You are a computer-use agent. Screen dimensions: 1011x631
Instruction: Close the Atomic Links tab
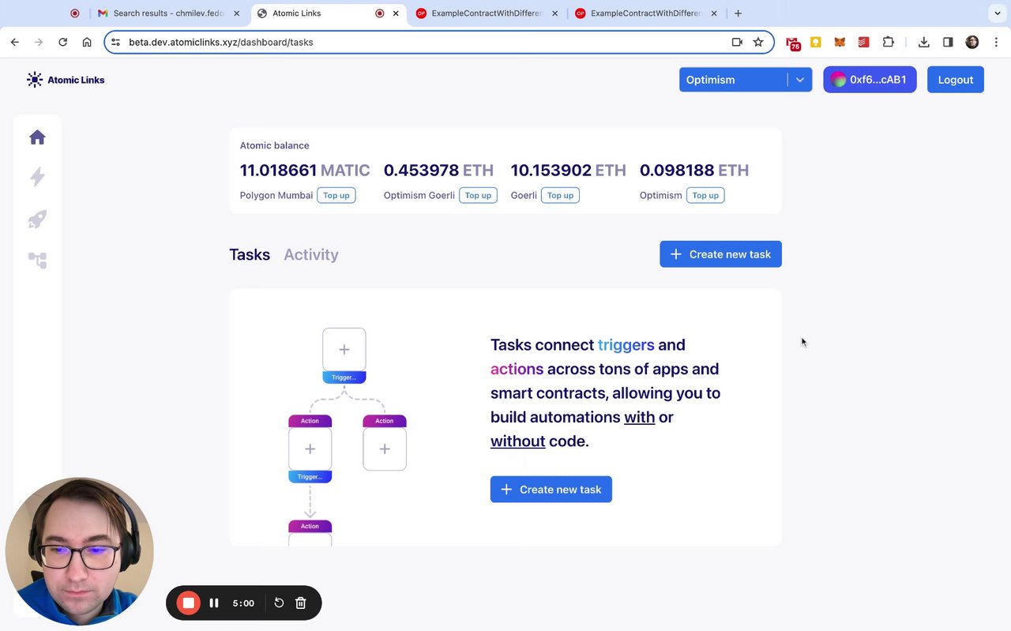click(x=396, y=13)
